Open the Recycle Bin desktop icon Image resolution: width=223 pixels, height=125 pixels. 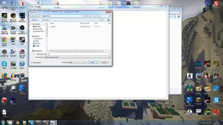[x=4, y=5]
